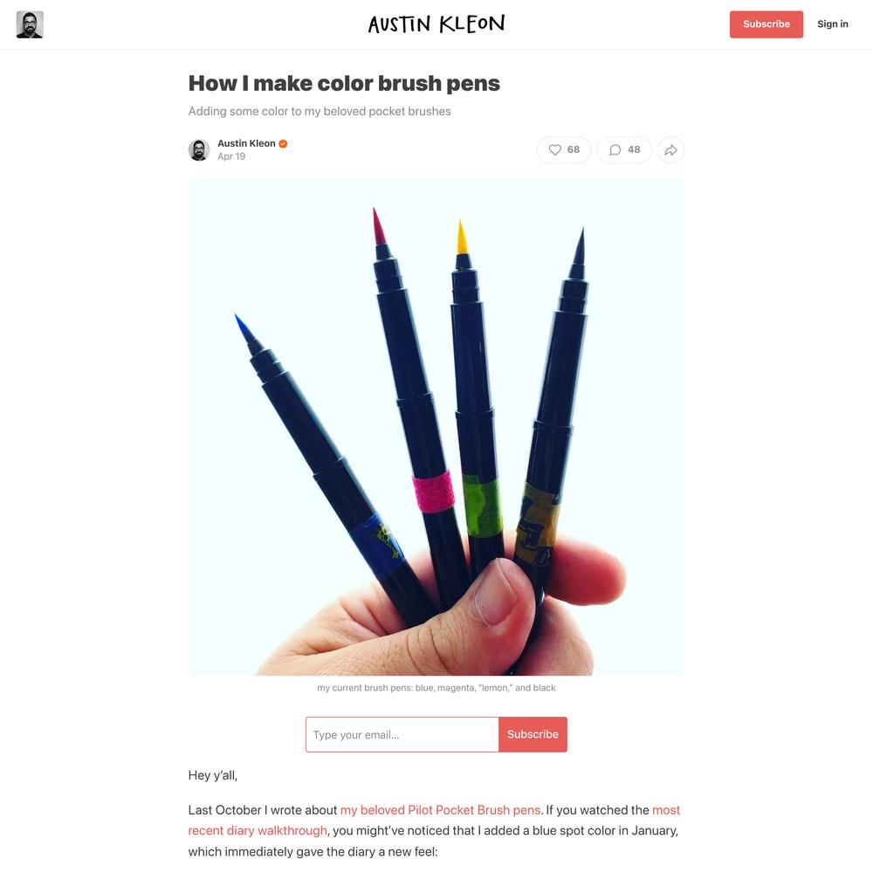Click the image caption text
Viewport: 873px width, 873px height.
(436, 688)
